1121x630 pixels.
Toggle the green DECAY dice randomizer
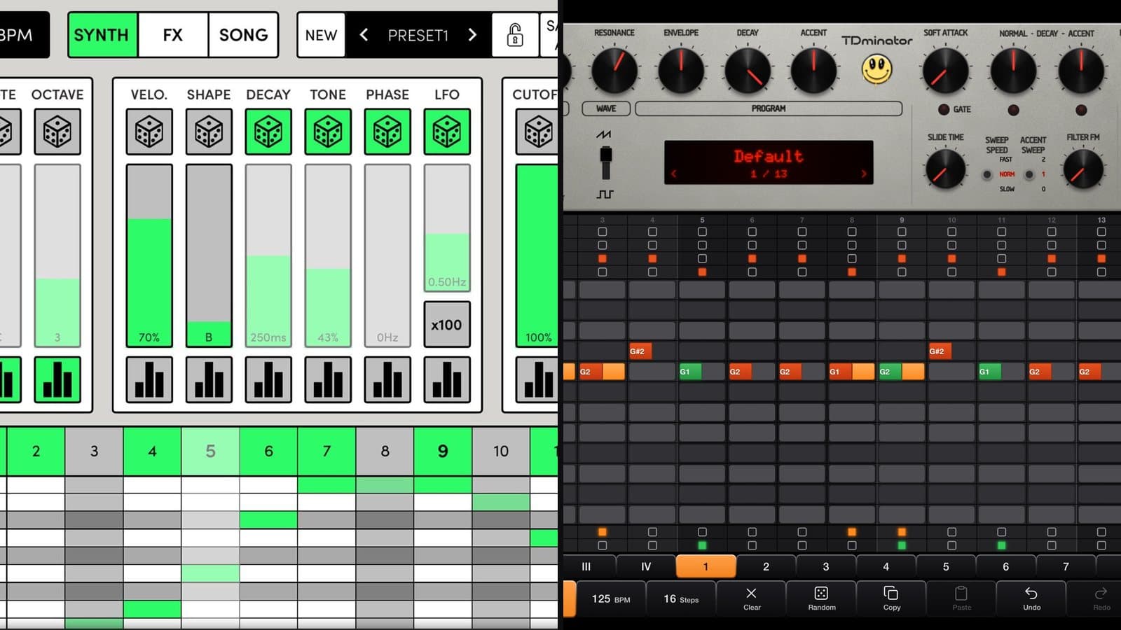pyautogui.click(x=268, y=132)
